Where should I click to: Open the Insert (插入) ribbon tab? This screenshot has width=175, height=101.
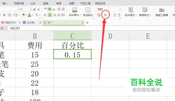coord(5,4)
